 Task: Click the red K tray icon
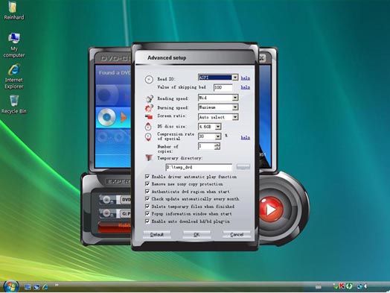[342, 286]
